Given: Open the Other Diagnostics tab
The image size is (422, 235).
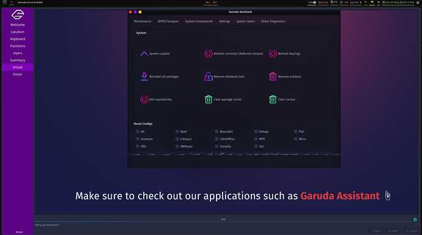Looking at the screenshot, I should tap(273, 21).
